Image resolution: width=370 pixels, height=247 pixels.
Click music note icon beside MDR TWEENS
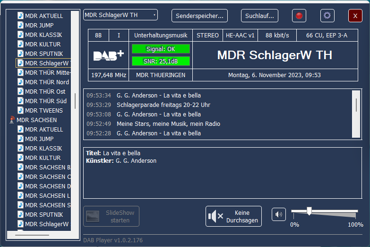click(x=20, y=111)
